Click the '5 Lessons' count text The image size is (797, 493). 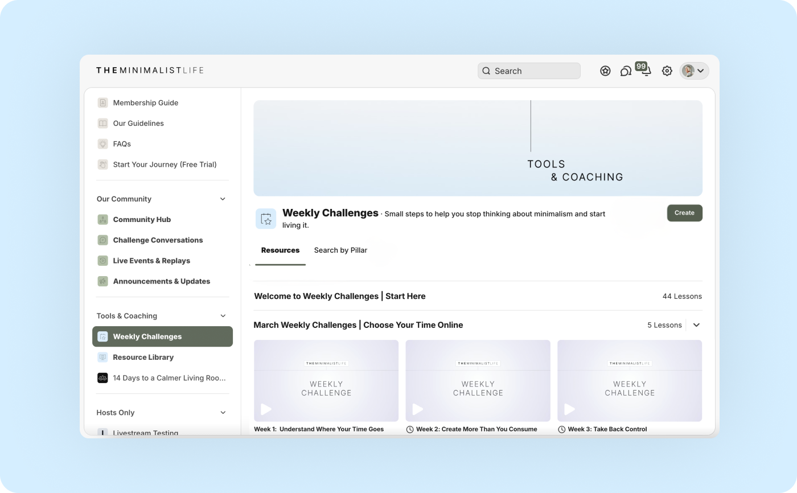664,325
